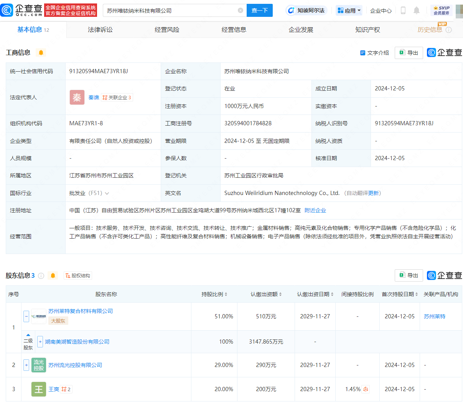Click 苏州莱特复合材料 company logo thumbnail
Screen dimensions: 463x403
[x=39, y=316]
